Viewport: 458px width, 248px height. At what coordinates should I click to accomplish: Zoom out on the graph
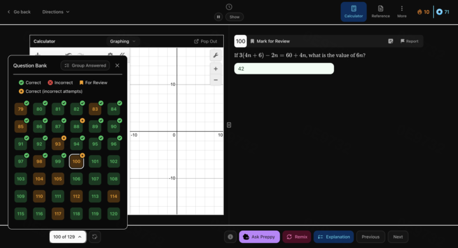216,80
